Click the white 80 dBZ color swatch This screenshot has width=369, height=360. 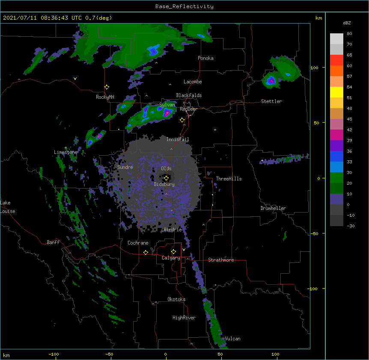(336, 39)
